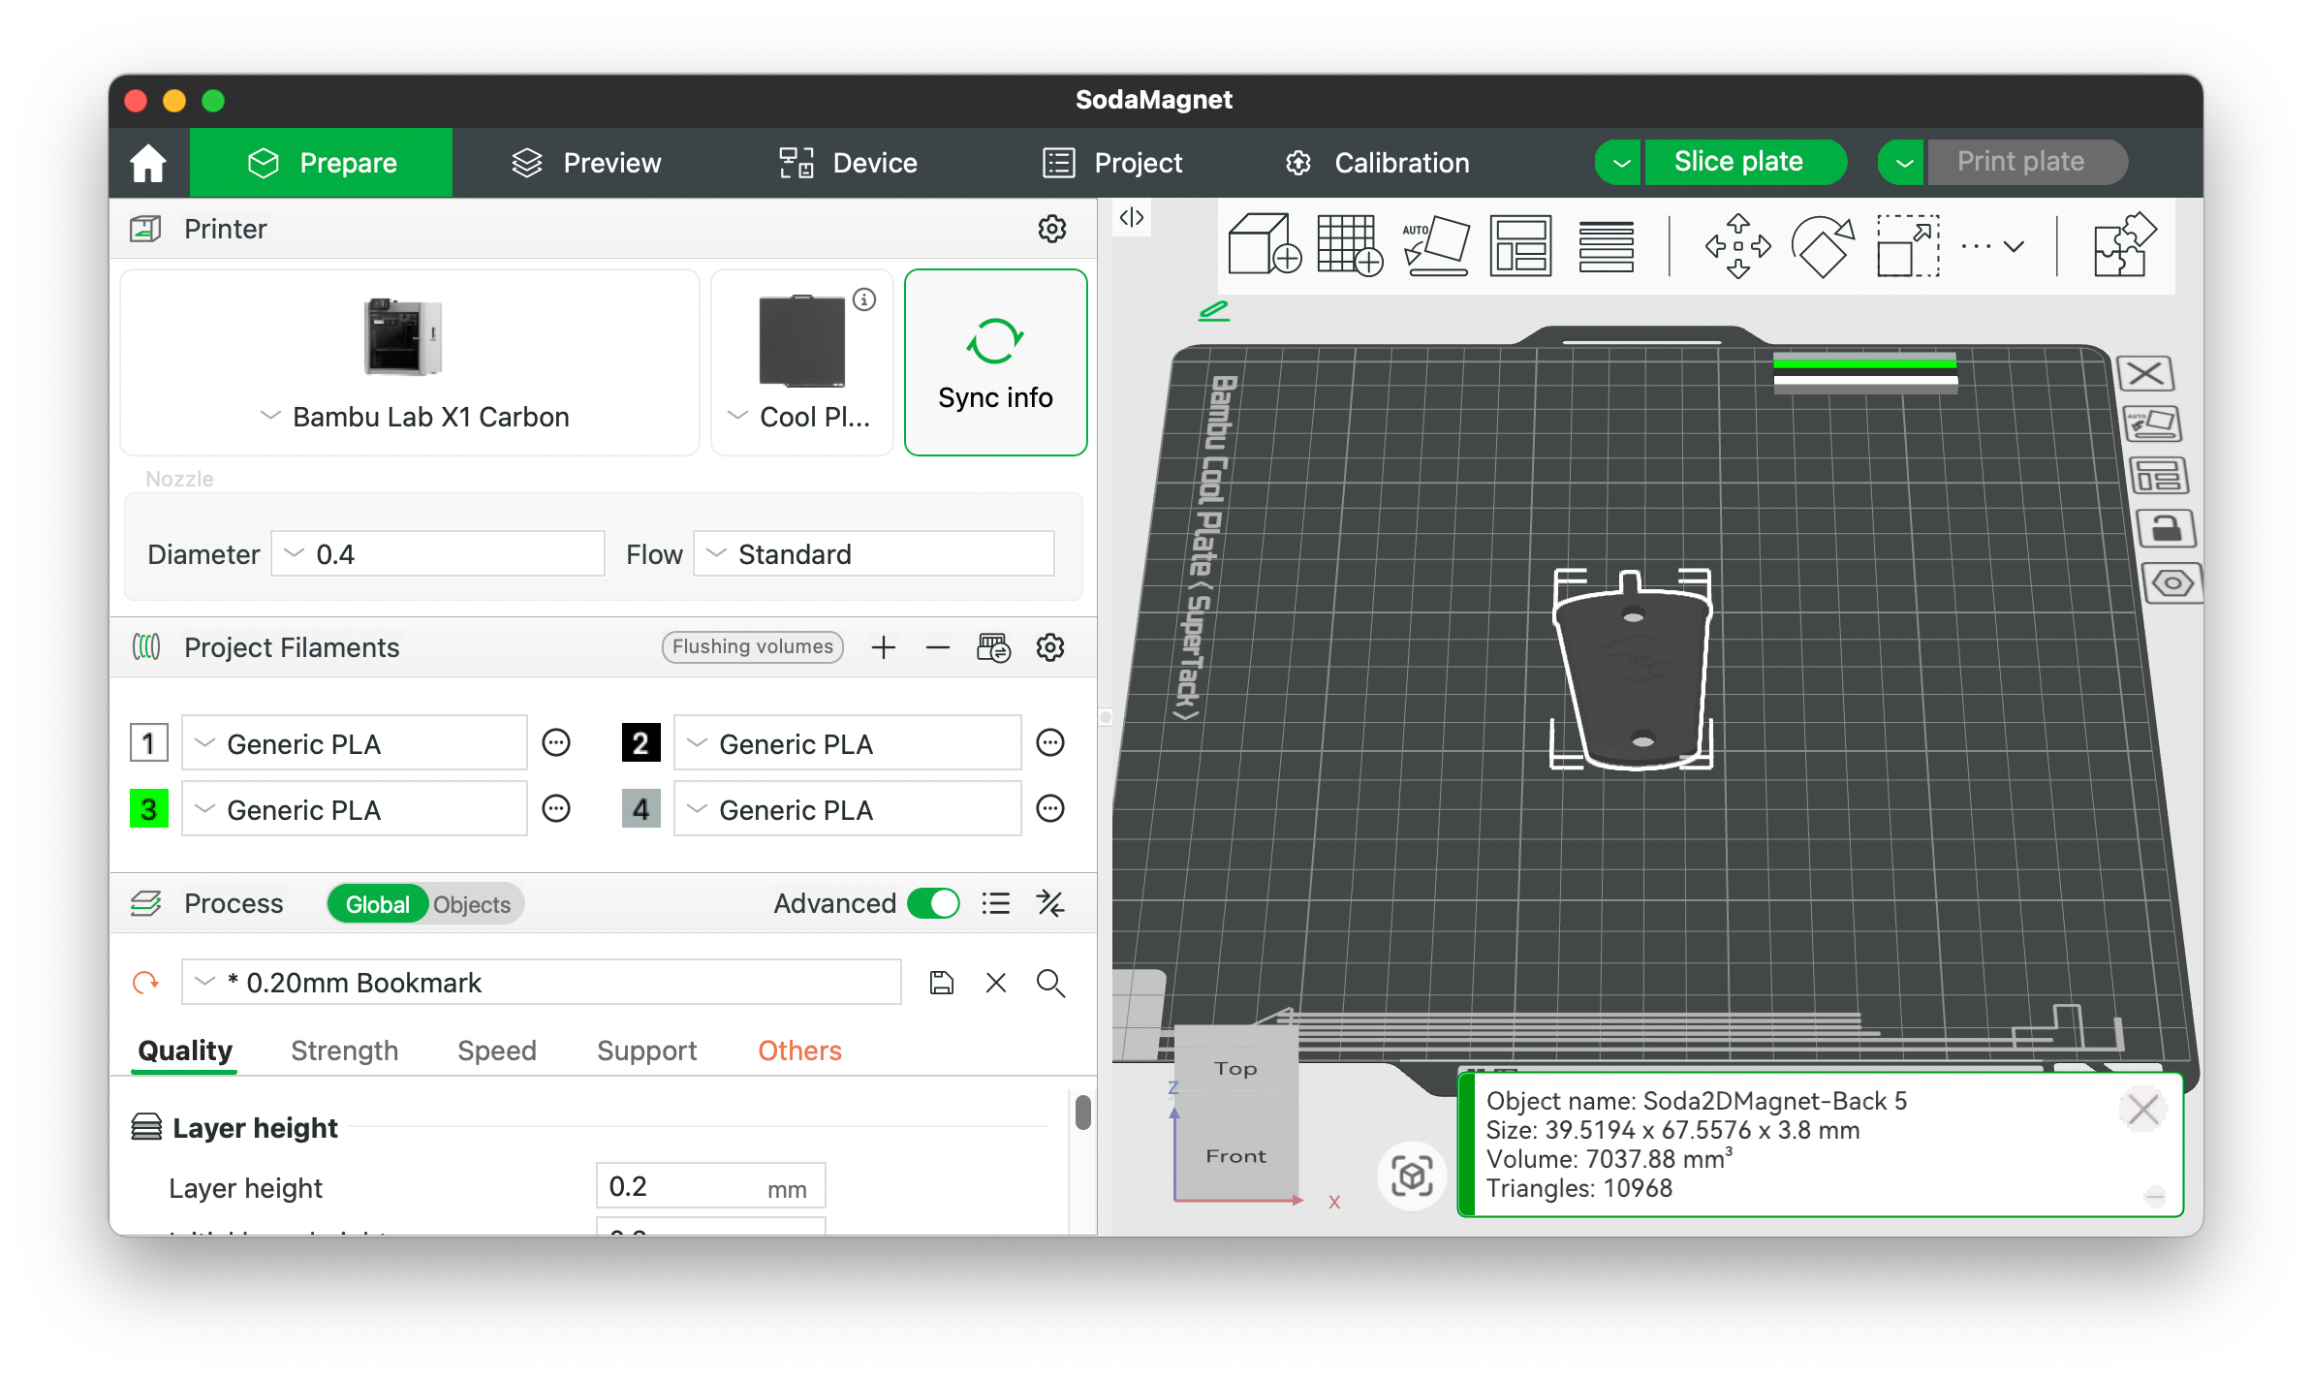Open the Assembly view puzzle icon
The height and width of the screenshot is (1380, 2312).
2124,245
